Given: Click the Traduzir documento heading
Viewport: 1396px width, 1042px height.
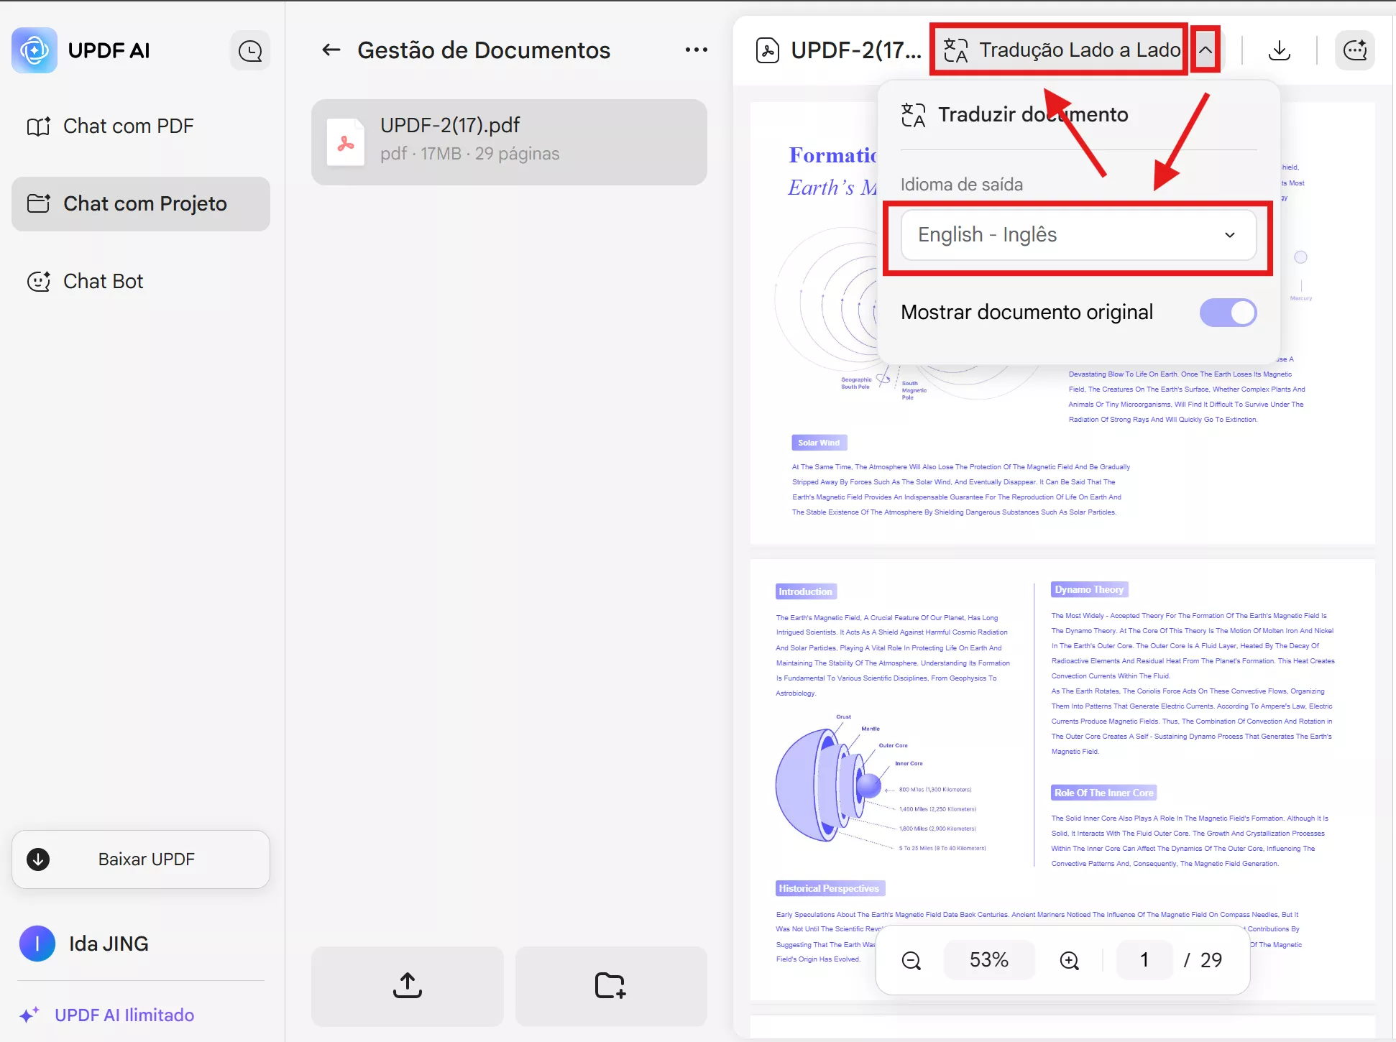Looking at the screenshot, I should (1033, 114).
